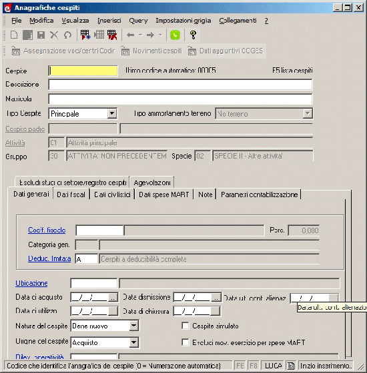This screenshot has width=367, height=373.
Task: Open the Visualizza menu
Action: click(75, 21)
